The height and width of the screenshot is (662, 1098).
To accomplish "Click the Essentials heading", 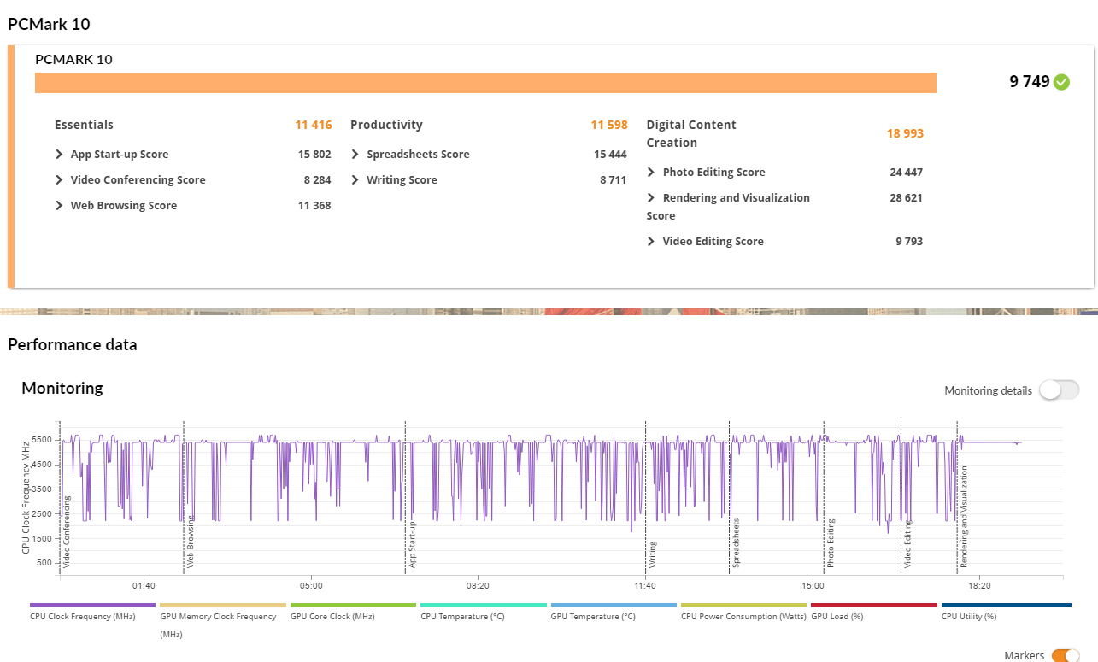I will (x=84, y=125).
